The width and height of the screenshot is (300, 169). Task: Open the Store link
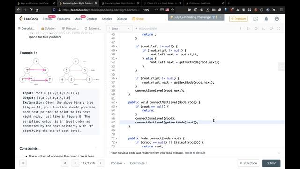[x=138, y=19]
